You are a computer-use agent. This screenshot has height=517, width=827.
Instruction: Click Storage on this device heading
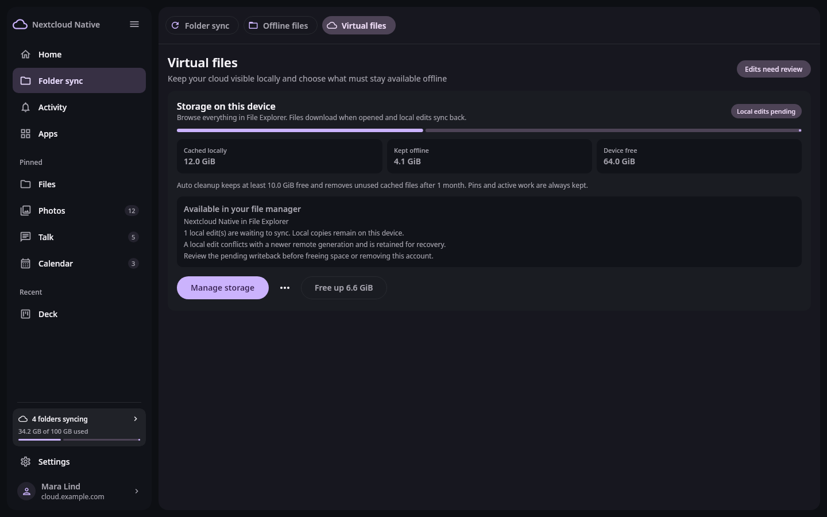pyautogui.click(x=226, y=106)
